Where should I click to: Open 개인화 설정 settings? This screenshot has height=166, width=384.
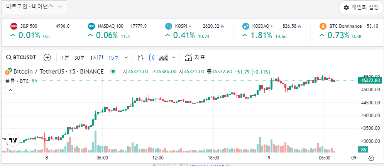pyautogui.click(x=361, y=8)
